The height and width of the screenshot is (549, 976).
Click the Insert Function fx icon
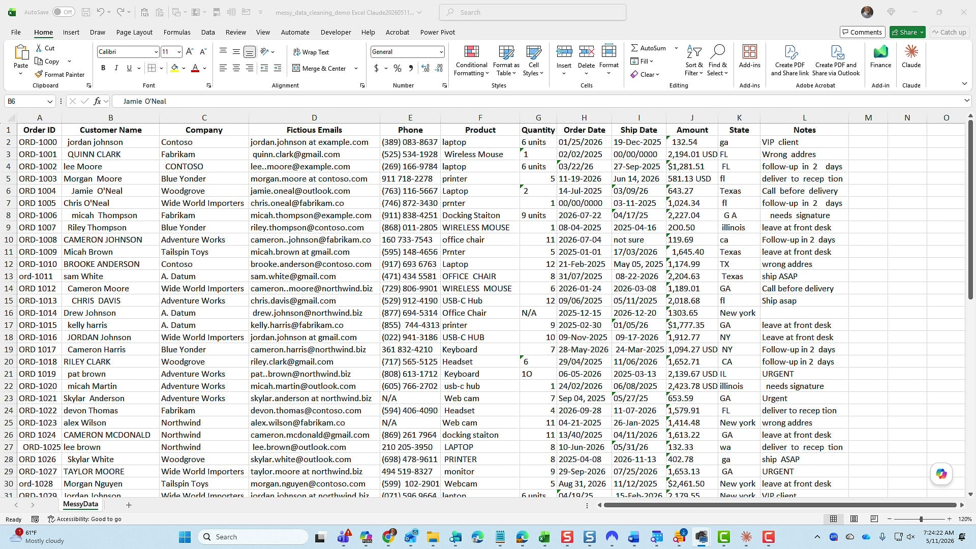coord(97,101)
